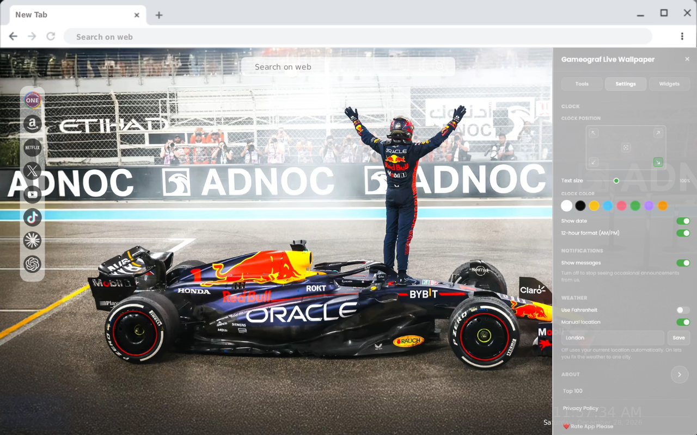This screenshot has width=697, height=435.
Task: Open the Amazon shortcut icon
Action: pos(33,124)
